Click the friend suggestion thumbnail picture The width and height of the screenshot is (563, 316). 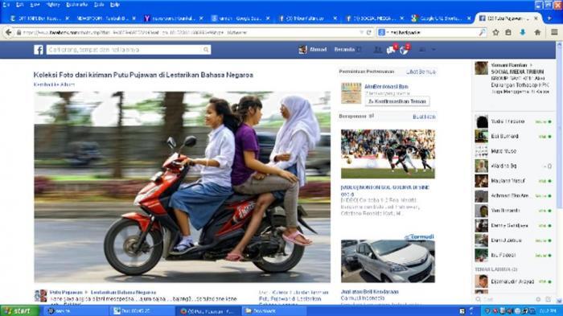point(351,93)
